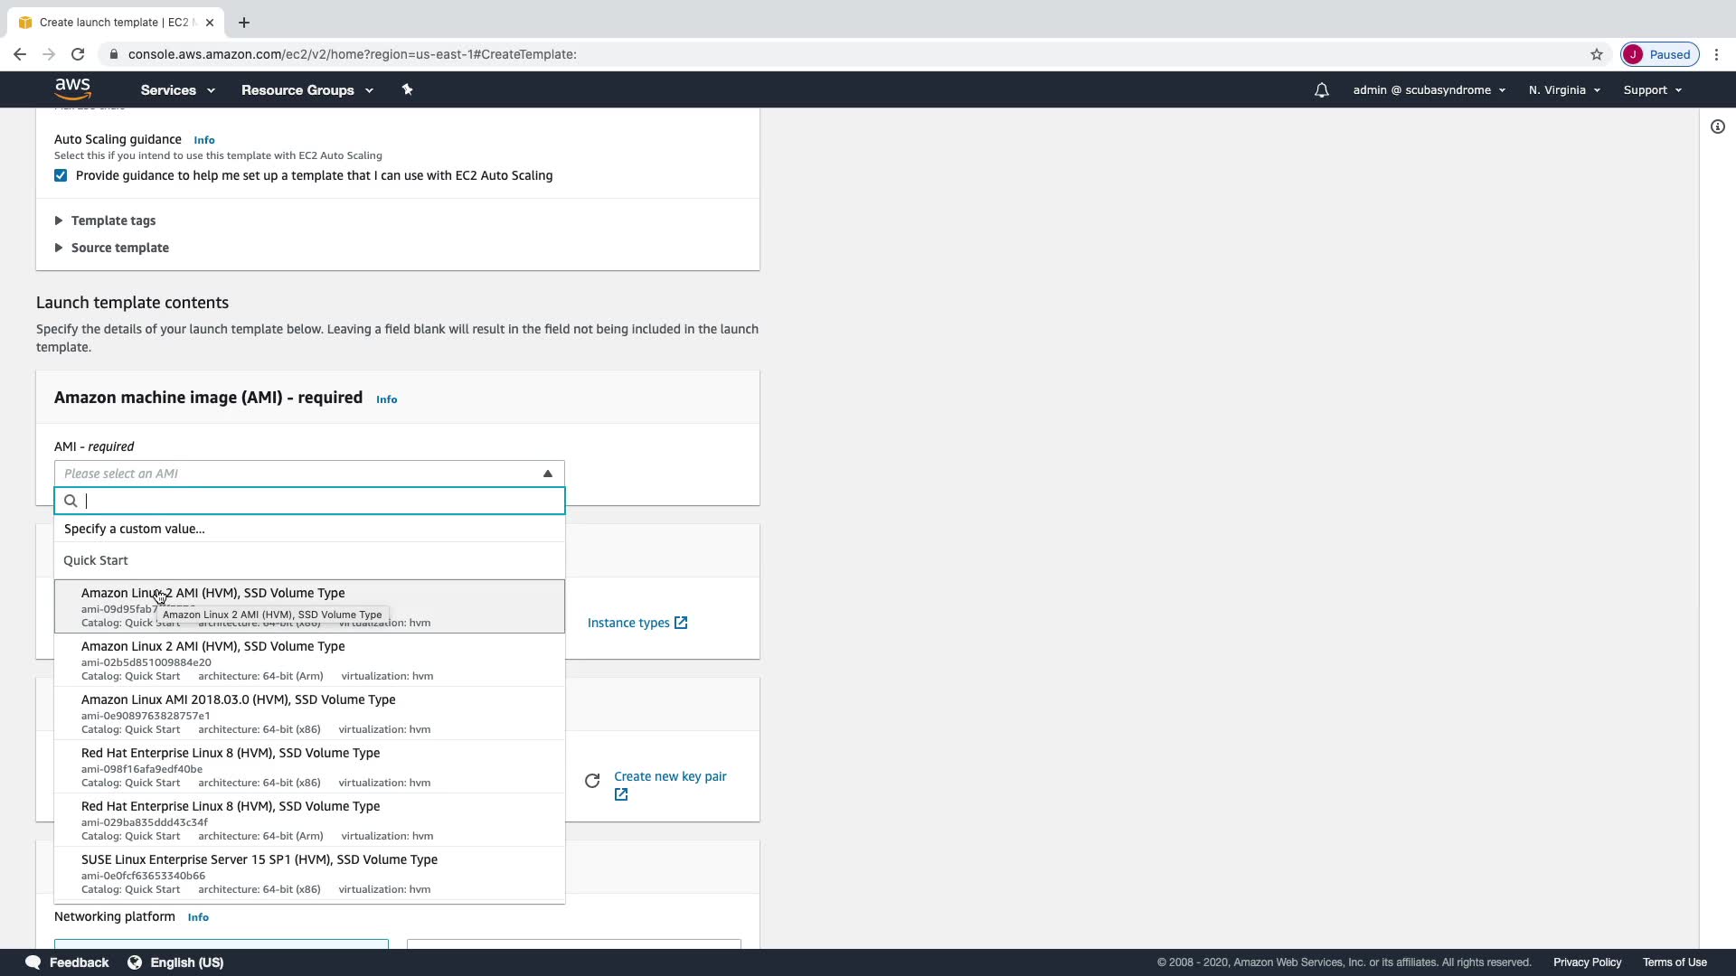Image resolution: width=1736 pixels, height=976 pixels.
Task: Click the refresh key pairs icon
Action: point(592,781)
